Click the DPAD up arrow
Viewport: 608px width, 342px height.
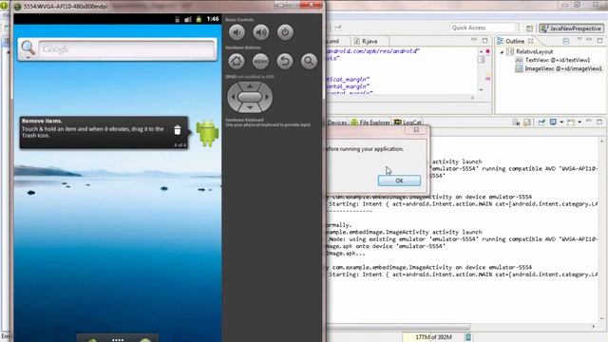coord(250,86)
